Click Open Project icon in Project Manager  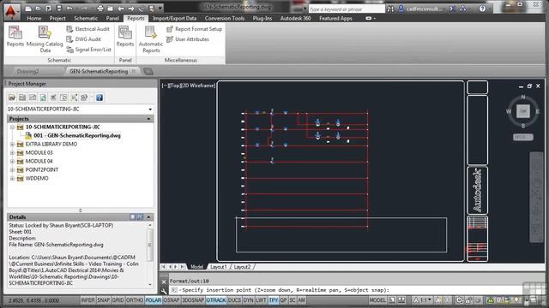coord(12,98)
